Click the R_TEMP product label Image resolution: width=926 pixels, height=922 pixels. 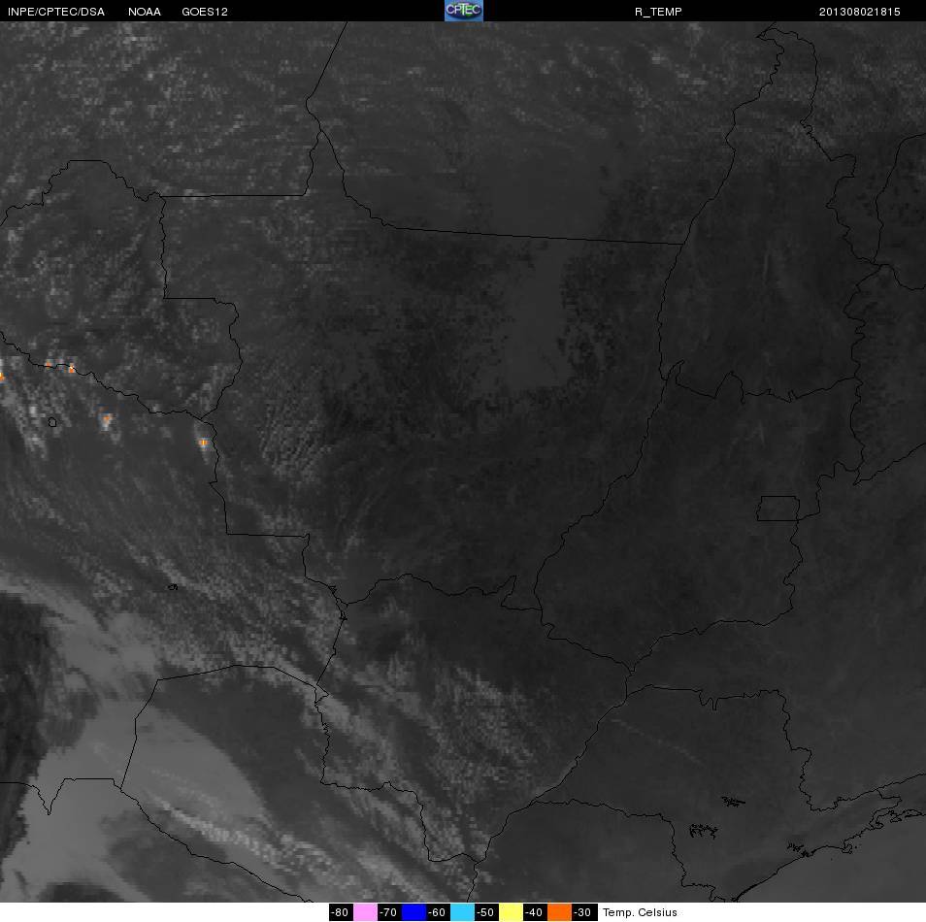(658, 12)
